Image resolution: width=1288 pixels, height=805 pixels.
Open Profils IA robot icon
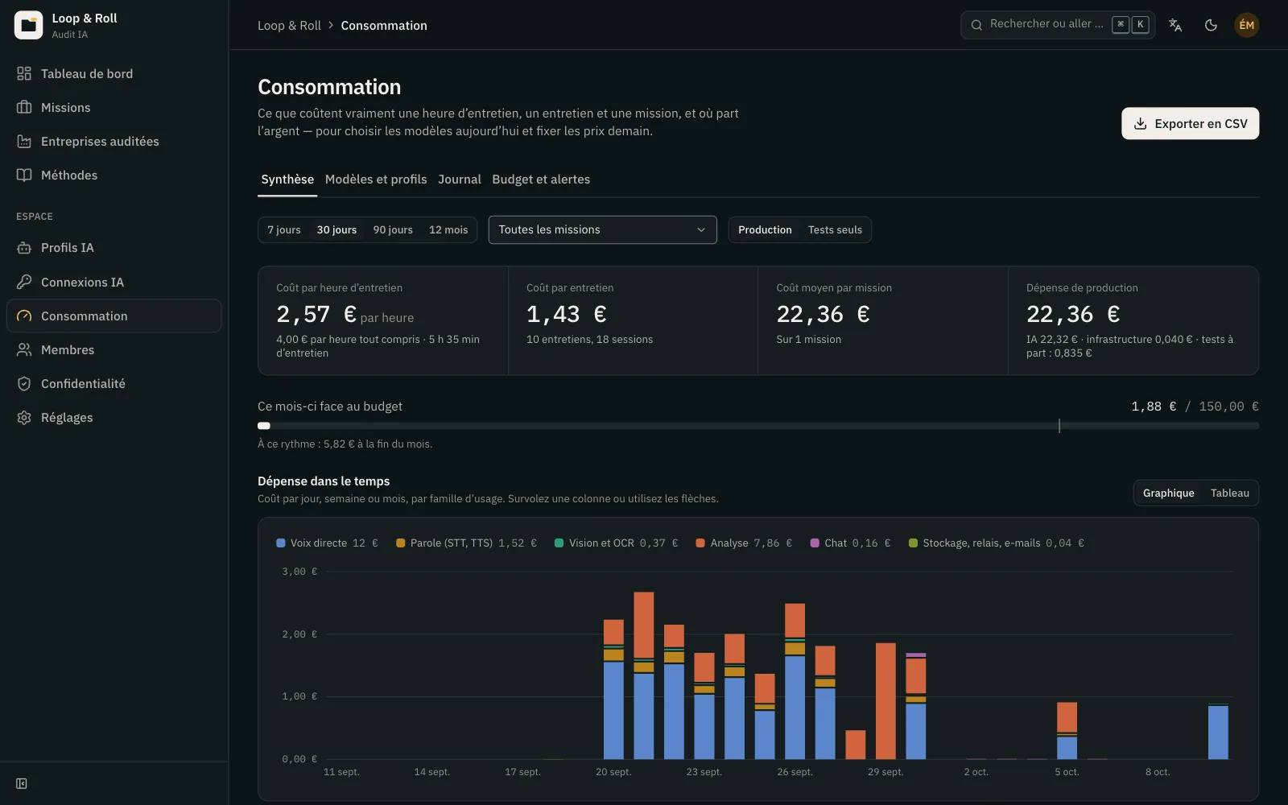coord(24,248)
